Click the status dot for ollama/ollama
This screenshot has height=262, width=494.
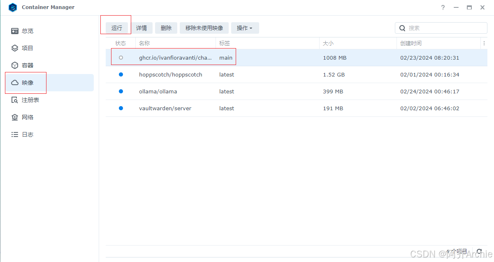(121, 91)
